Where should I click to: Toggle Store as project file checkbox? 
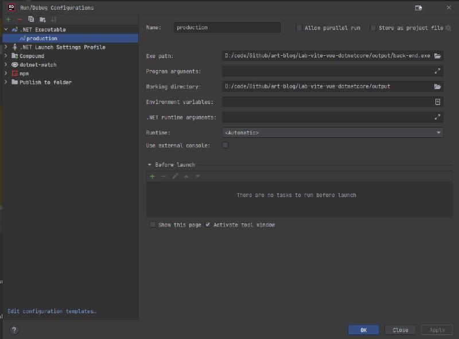(373, 28)
